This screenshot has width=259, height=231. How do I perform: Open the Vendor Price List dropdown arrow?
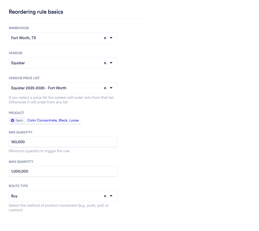[111, 88]
